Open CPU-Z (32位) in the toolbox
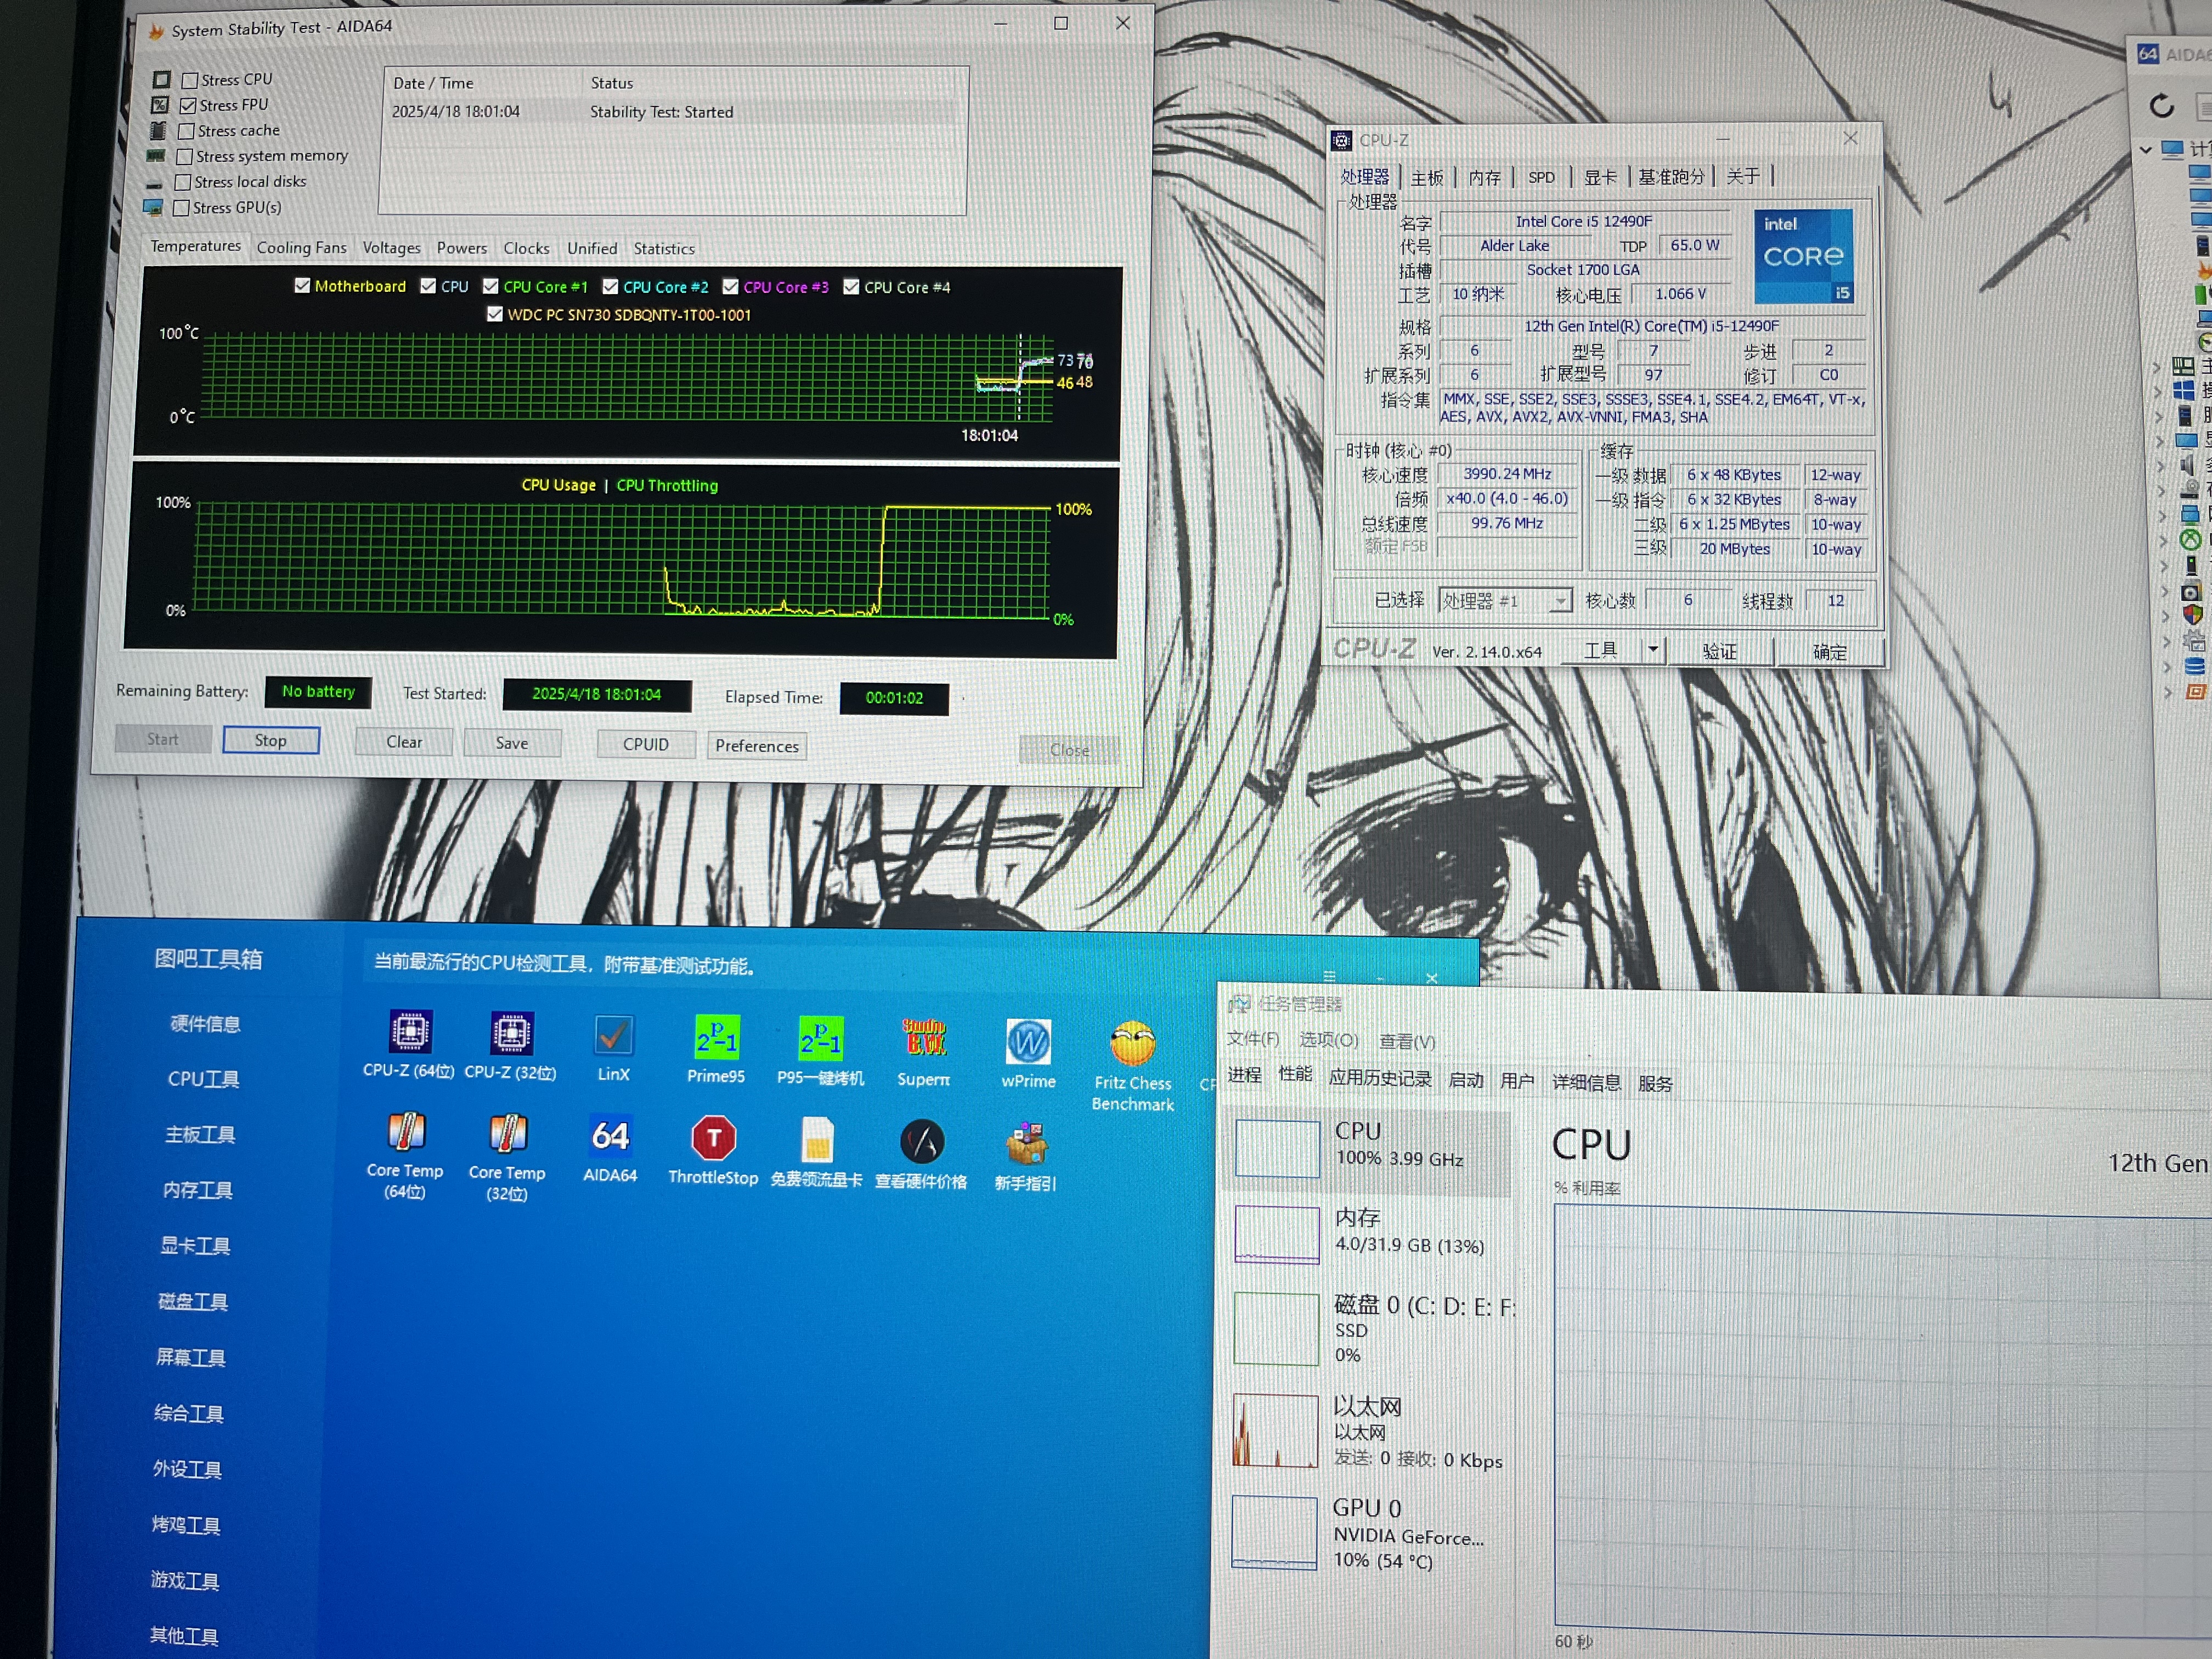Screen dimensions: 2212x1659 coord(510,1045)
